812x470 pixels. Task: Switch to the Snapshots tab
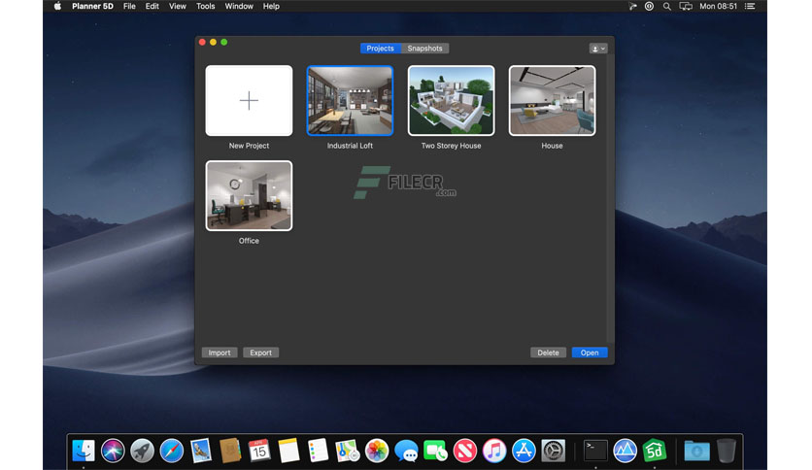click(x=424, y=49)
